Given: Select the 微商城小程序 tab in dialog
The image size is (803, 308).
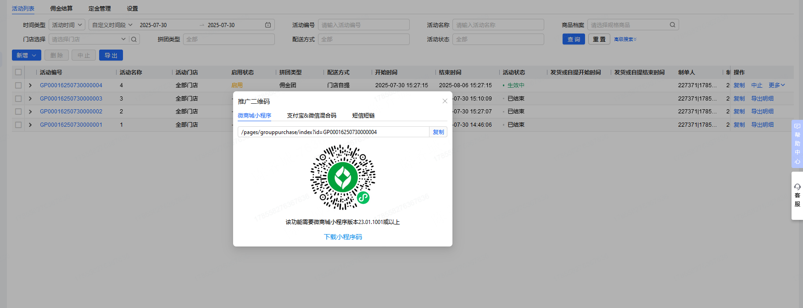Looking at the screenshot, I should click(254, 116).
